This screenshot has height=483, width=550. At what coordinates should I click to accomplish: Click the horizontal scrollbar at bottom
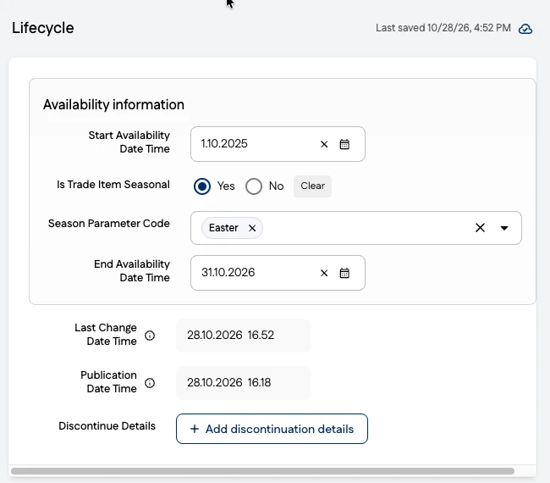262,471
